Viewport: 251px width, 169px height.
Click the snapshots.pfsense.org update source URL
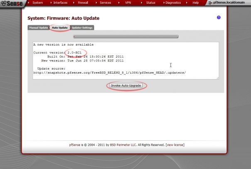point(110,73)
